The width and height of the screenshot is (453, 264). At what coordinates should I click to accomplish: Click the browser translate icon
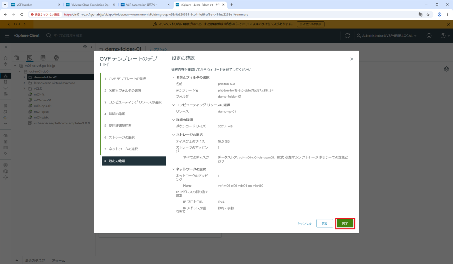click(x=420, y=14)
